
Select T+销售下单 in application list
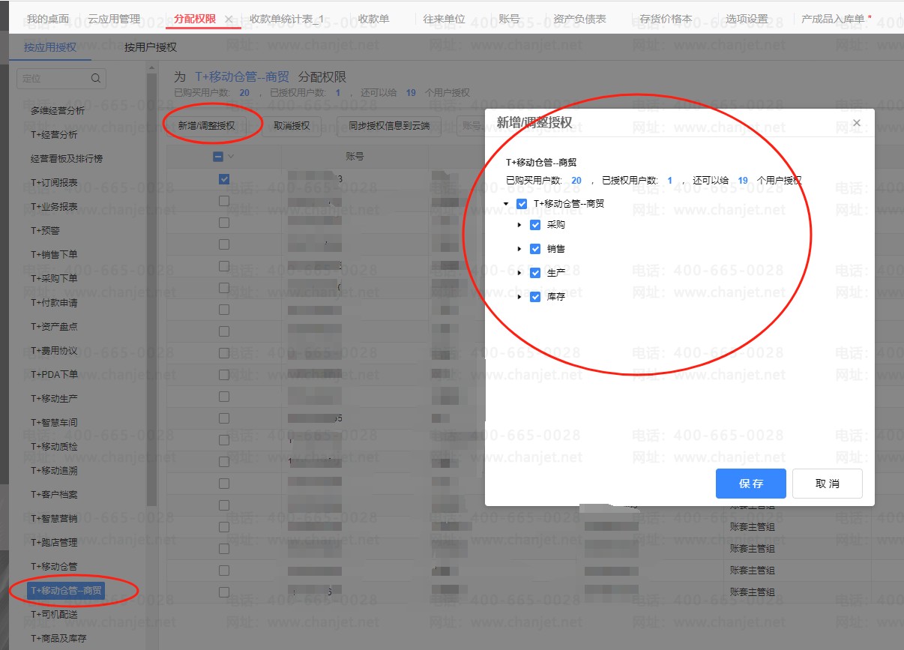tap(54, 255)
